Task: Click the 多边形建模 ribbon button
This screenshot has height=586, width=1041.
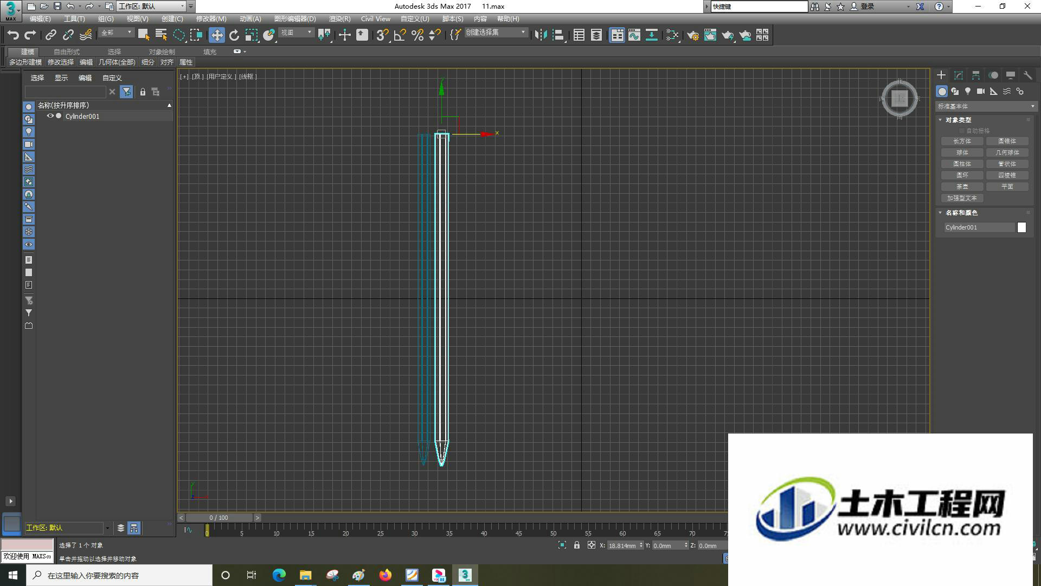Action: pos(25,62)
